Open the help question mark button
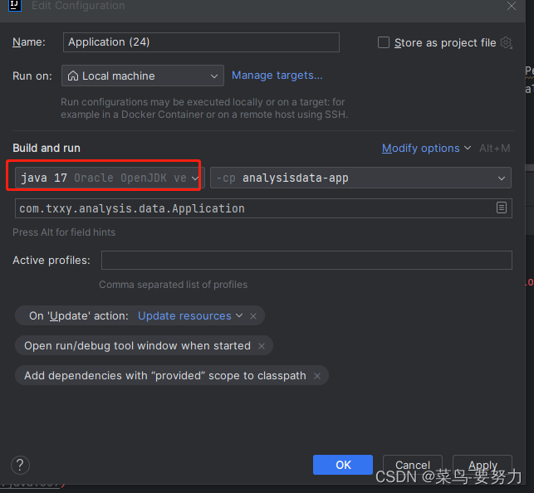Viewport: 534px width, 493px height. [21, 465]
